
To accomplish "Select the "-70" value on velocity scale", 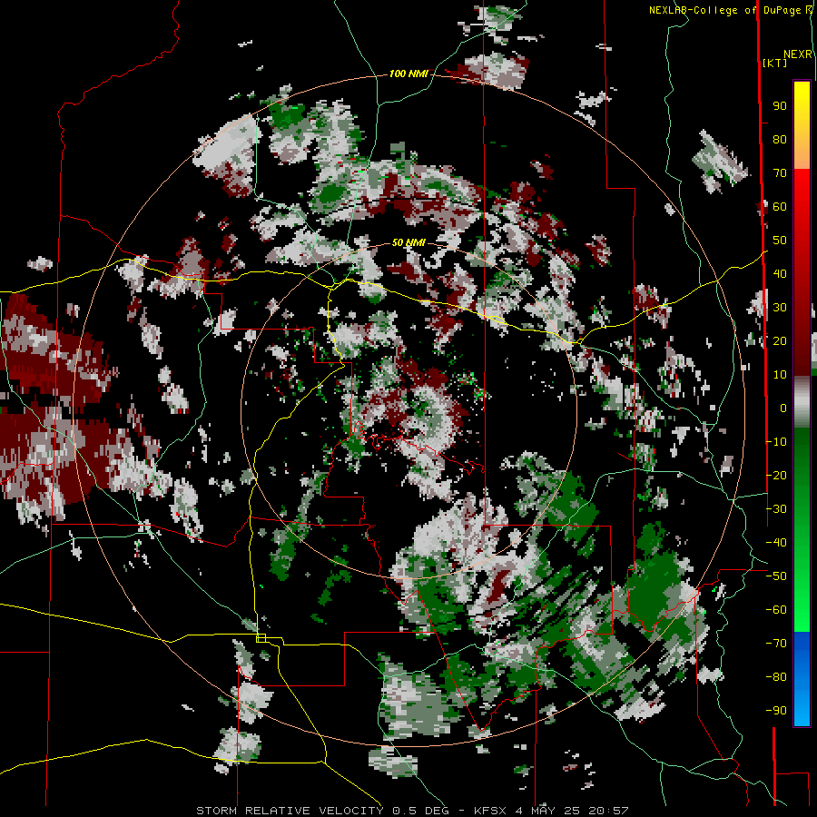I will pyautogui.click(x=776, y=644).
